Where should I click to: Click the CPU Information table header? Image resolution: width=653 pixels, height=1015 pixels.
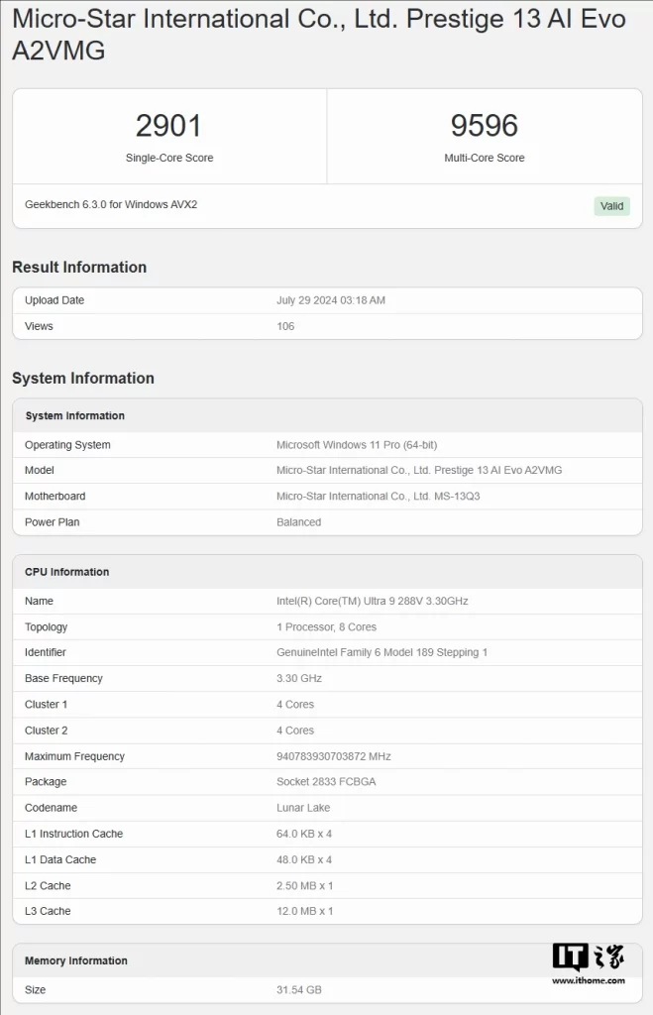coord(67,572)
